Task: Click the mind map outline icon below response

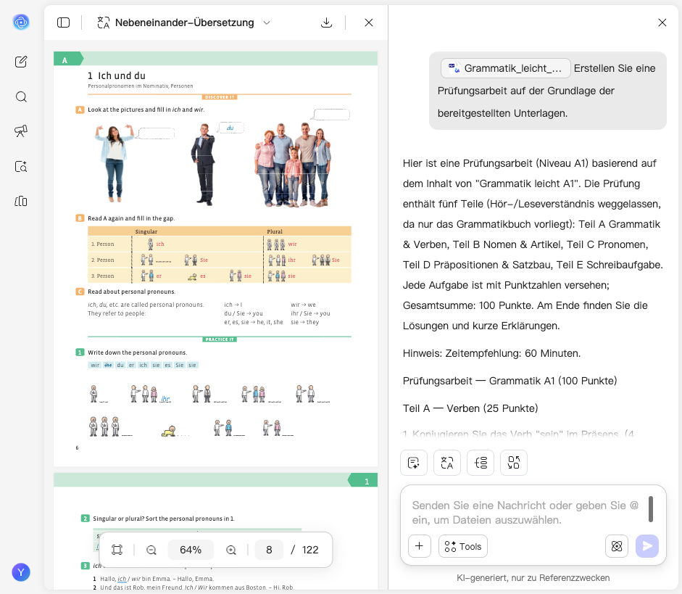Action: coord(481,463)
